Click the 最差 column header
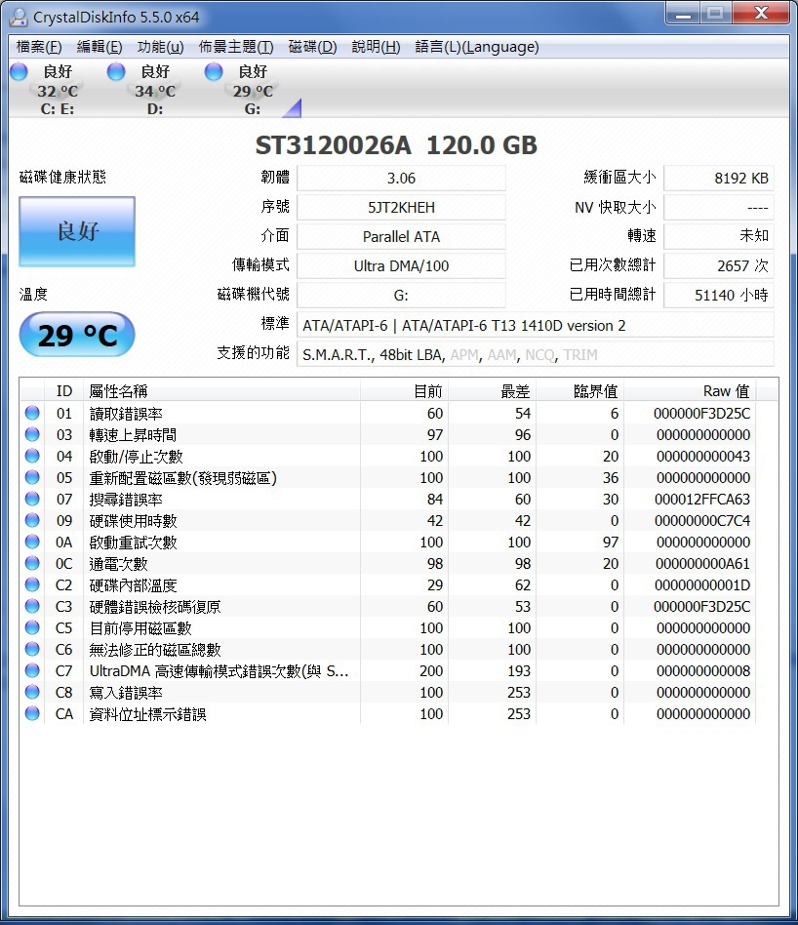Screen dimensions: 798x925 coord(492,391)
